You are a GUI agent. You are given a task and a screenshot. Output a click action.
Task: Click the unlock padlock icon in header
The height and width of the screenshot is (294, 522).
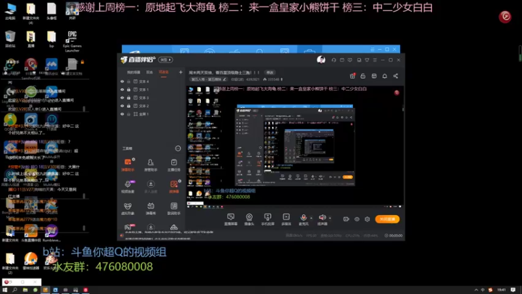click(x=363, y=76)
